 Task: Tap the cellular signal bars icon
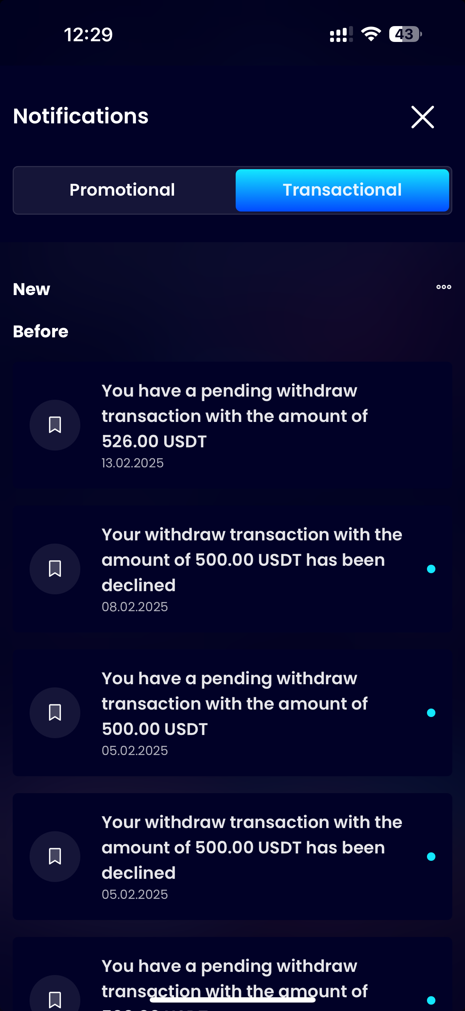[x=341, y=35]
